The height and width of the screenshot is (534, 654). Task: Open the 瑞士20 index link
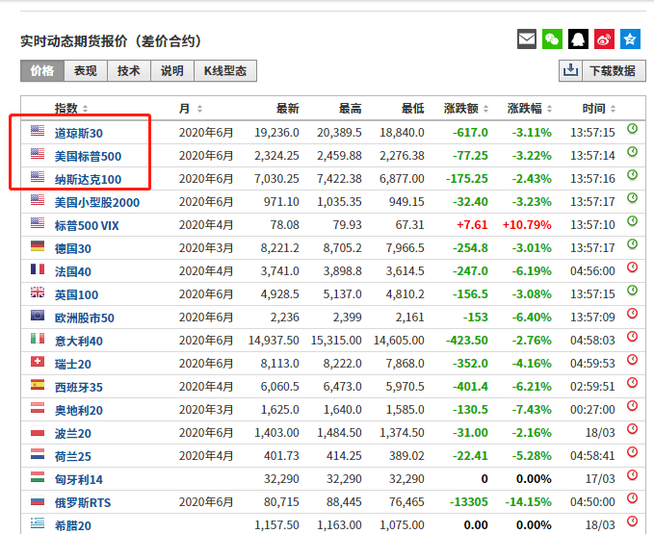pos(73,365)
